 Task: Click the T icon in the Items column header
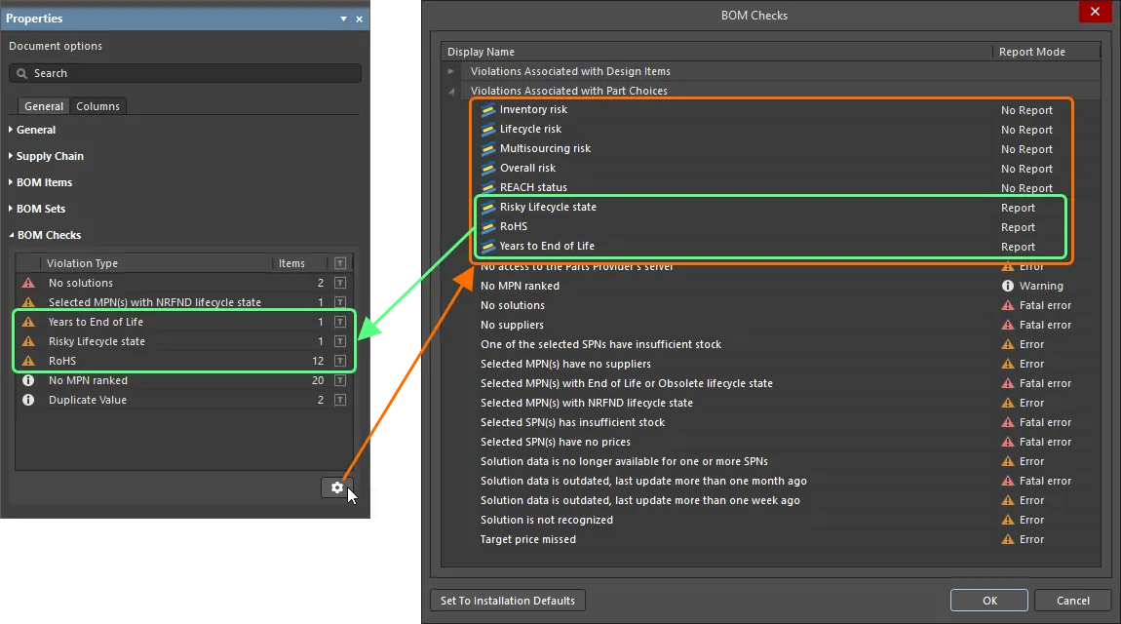[x=339, y=263]
